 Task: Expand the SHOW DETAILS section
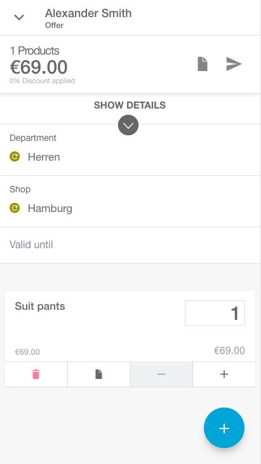pyautogui.click(x=130, y=105)
